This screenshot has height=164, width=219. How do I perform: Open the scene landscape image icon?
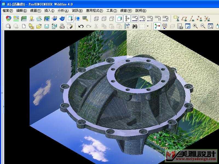click(x=16, y=19)
